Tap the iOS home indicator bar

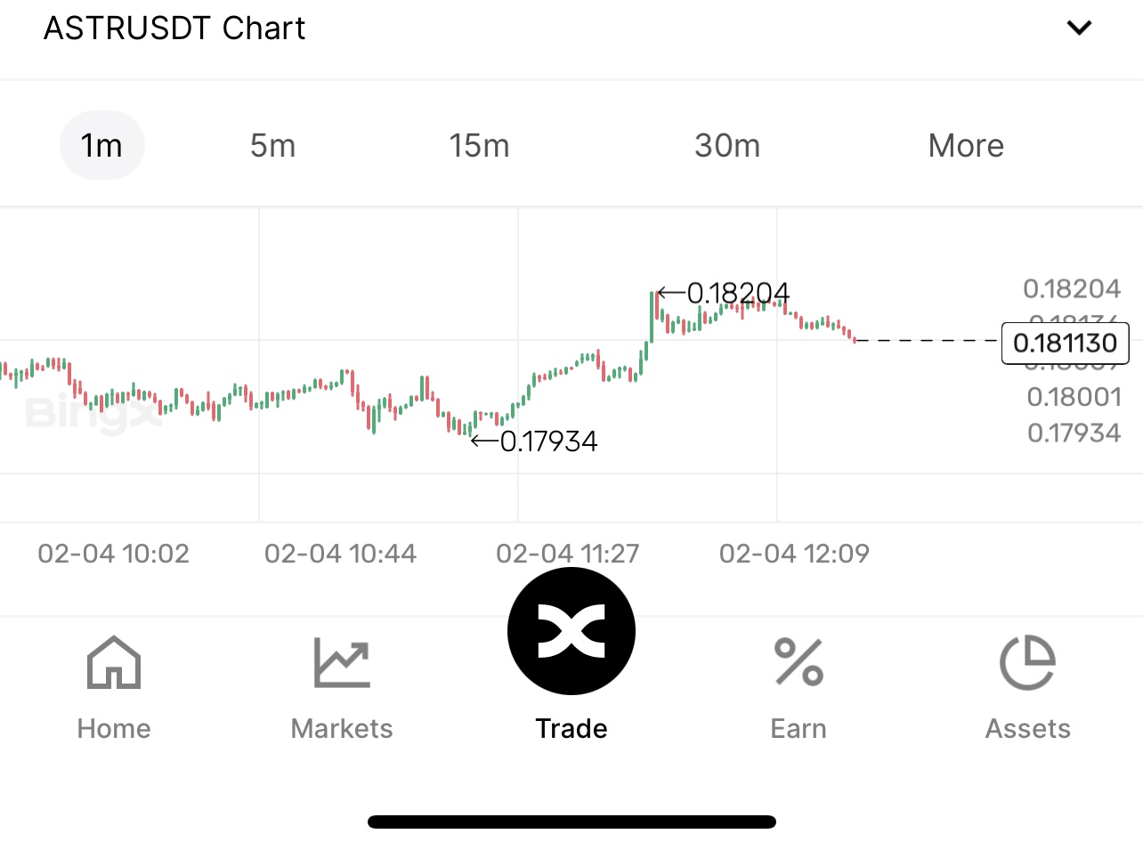571,822
